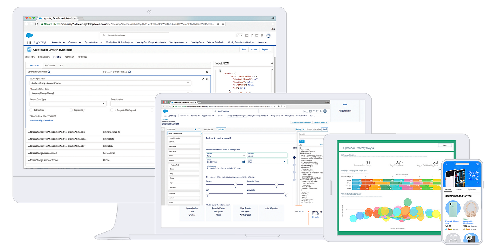494x247 pixels.
Task: Click the First Name field containing Tony
Action: click(226, 155)
